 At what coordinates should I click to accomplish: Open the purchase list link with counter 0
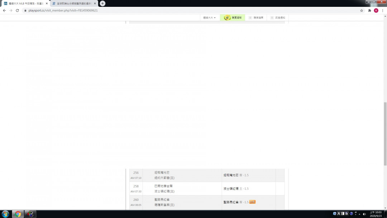pos(256,18)
